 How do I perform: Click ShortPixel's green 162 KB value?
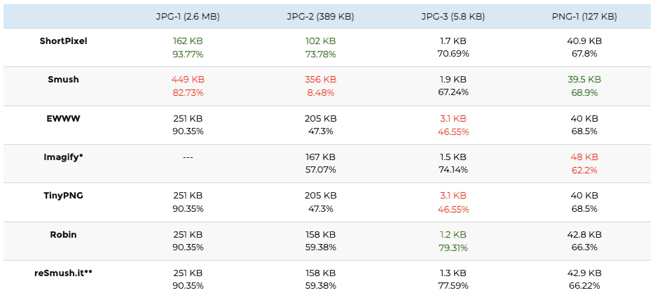coord(188,41)
